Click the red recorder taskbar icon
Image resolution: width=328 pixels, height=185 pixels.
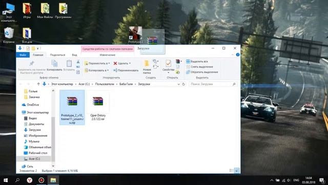[42, 180]
